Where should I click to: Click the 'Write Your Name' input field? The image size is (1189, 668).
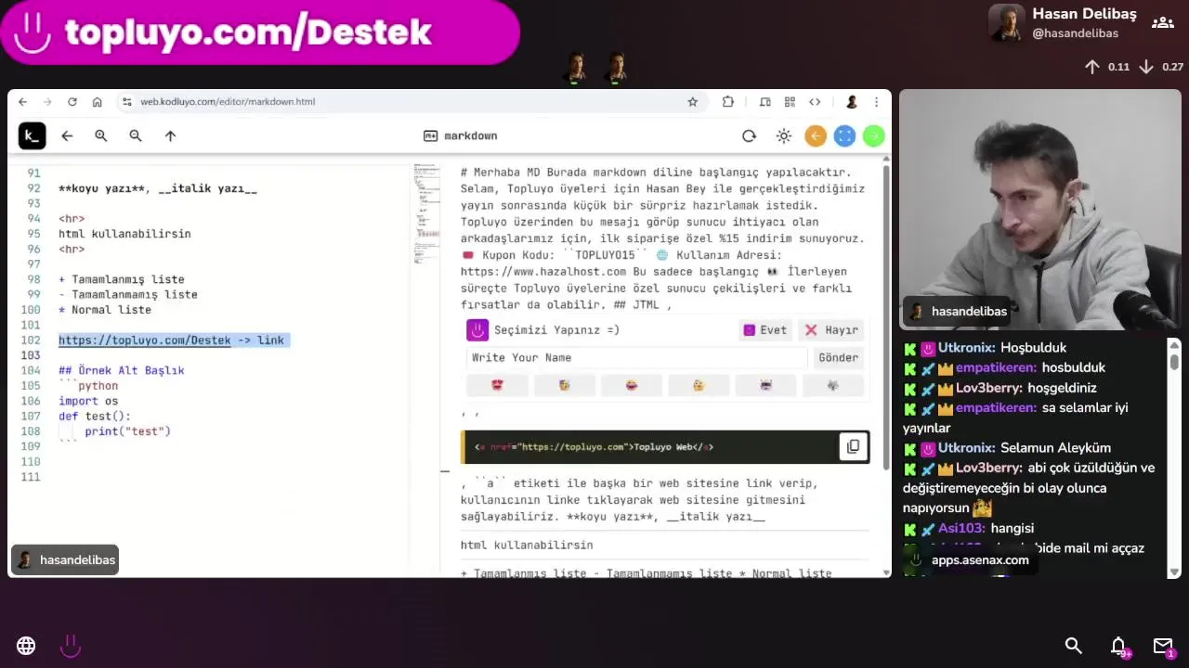[x=637, y=358]
